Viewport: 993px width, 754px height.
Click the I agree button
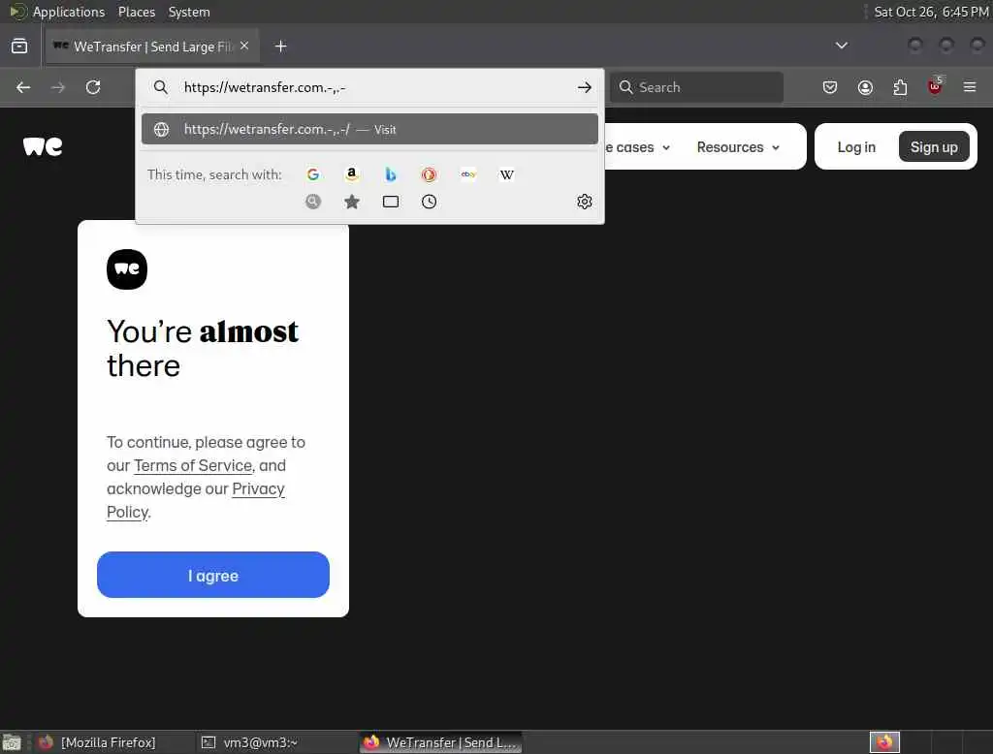click(212, 575)
